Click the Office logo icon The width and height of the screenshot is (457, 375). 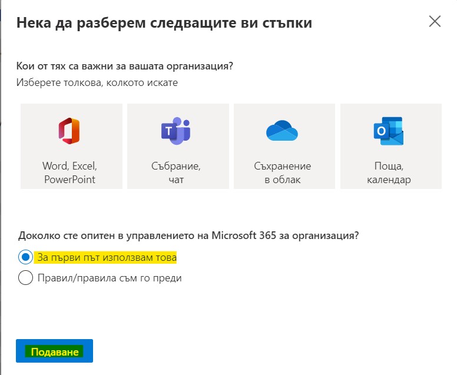click(69, 130)
